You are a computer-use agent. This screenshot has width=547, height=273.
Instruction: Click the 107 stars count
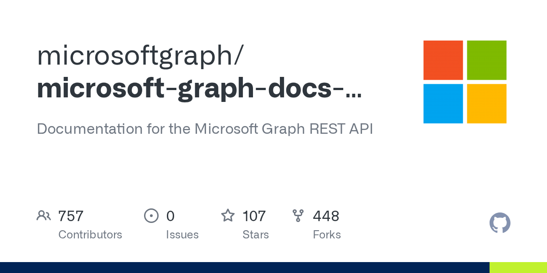point(254,216)
